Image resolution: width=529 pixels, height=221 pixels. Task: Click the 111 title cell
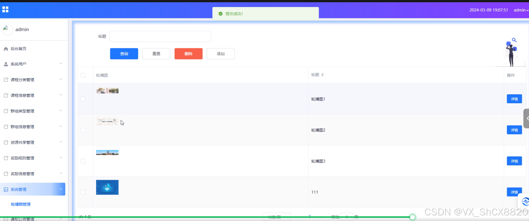coord(315,192)
